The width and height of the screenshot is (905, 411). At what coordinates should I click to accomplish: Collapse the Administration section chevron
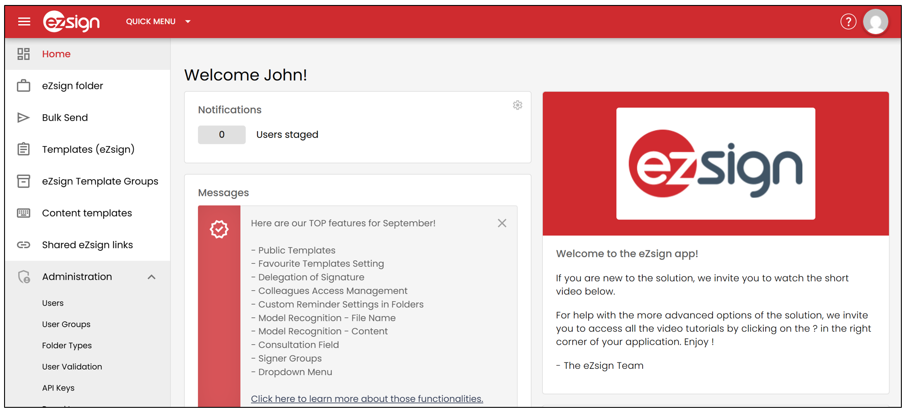coord(152,277)
